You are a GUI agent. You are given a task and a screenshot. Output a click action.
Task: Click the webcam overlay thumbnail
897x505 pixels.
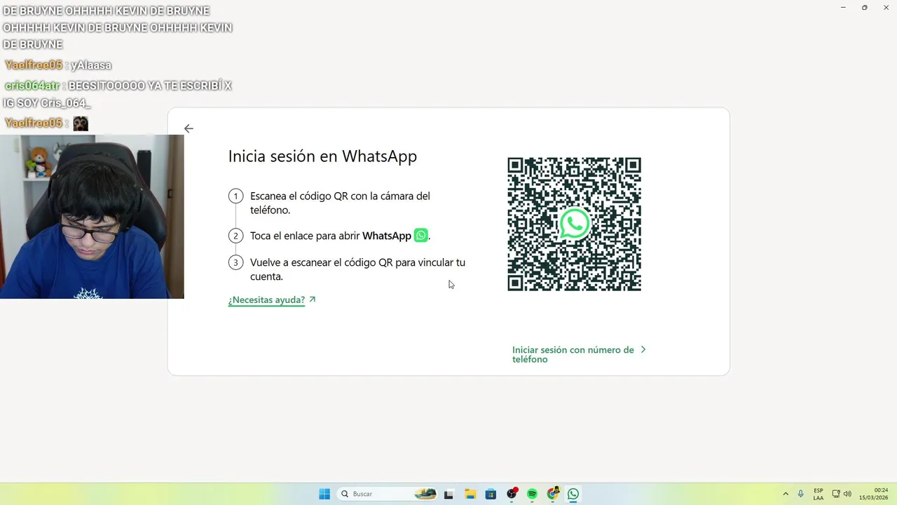coord(92,217)
